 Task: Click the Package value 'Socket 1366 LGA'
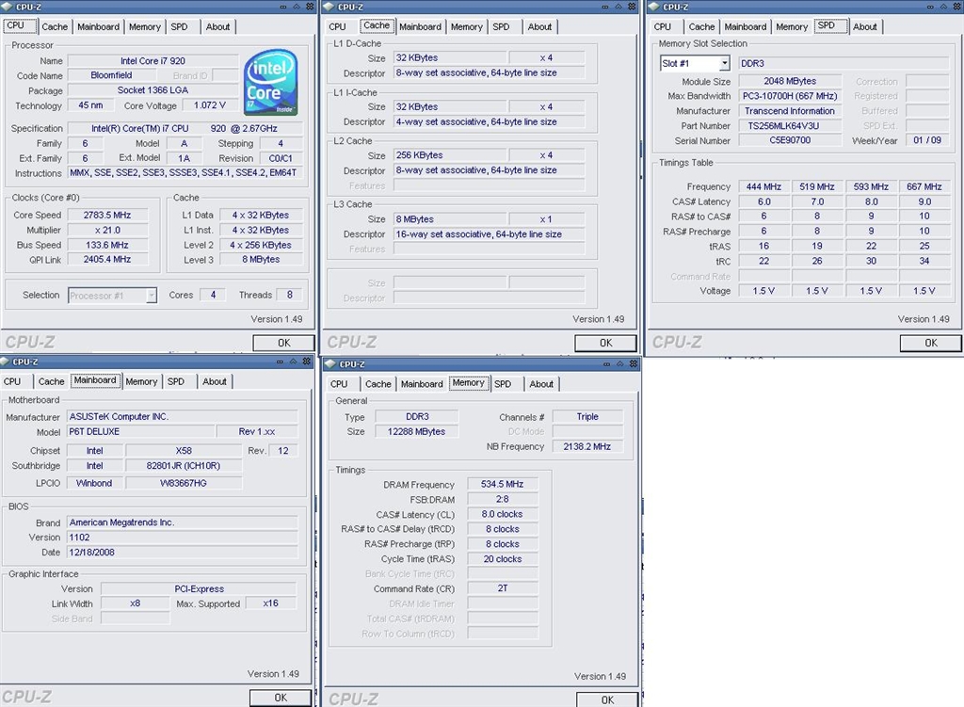(153, 90)
